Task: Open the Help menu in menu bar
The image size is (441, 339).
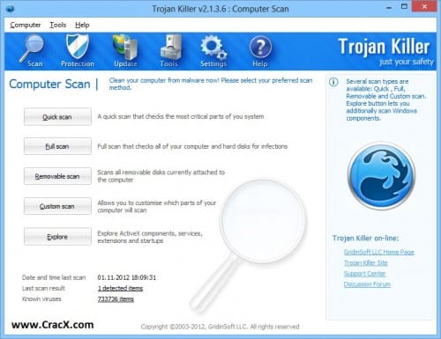Action: (82, 25)
